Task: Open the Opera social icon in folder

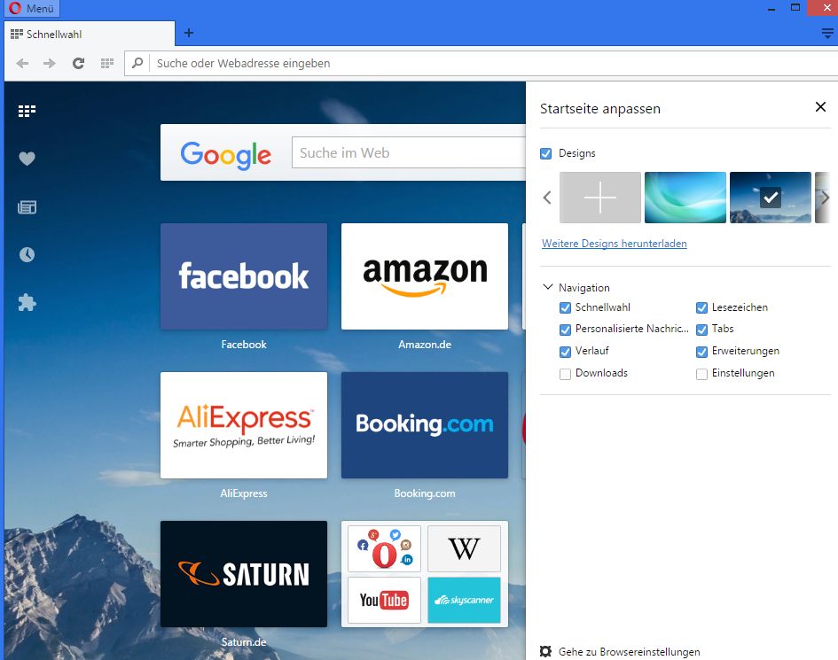Action: coord(384,548)
